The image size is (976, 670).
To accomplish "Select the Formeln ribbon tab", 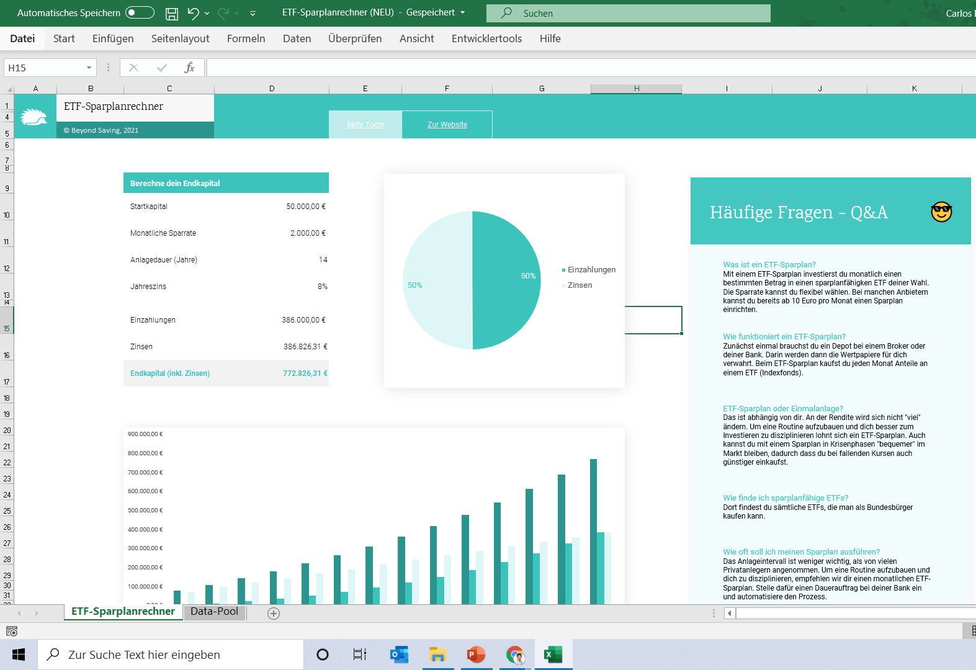I will pyautogui.click(x=246, y=38).
